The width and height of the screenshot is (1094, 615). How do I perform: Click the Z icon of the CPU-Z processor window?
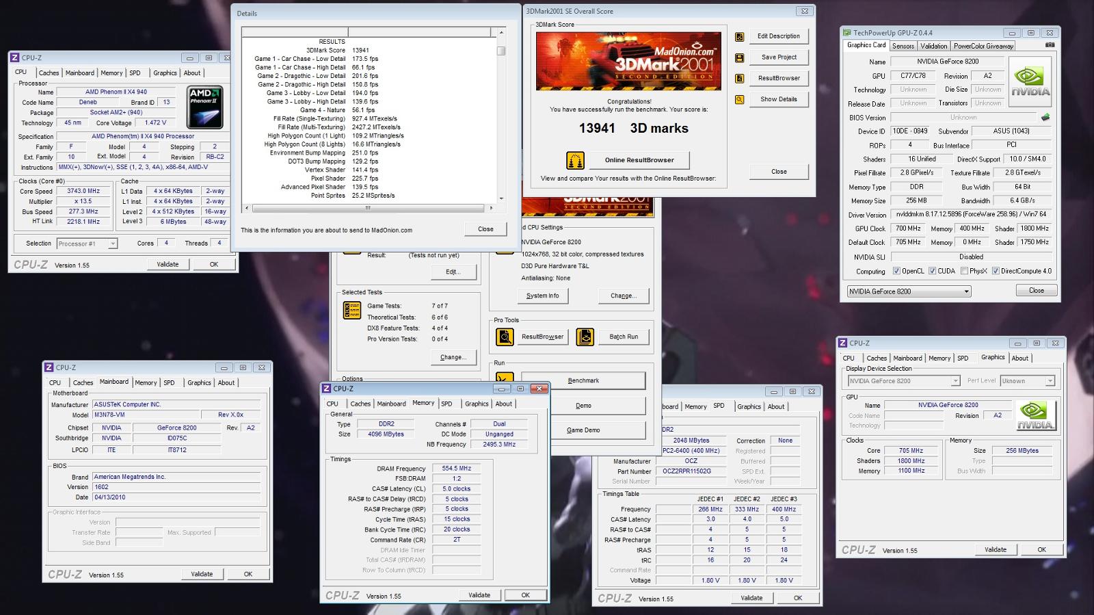tap(15, 58)
